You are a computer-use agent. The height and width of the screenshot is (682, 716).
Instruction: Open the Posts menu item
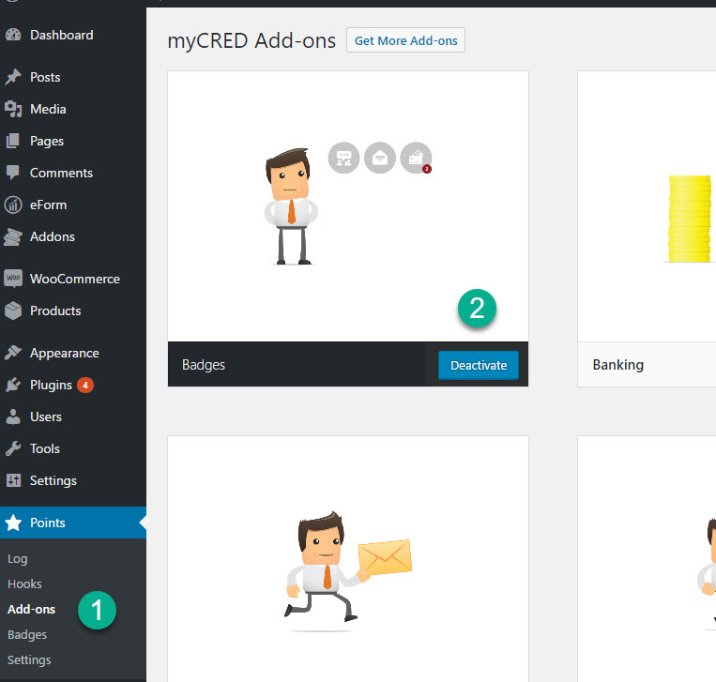coord(73,77)
